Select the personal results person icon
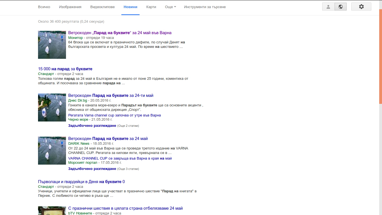382x215 pixels. [x=328, y=7]
